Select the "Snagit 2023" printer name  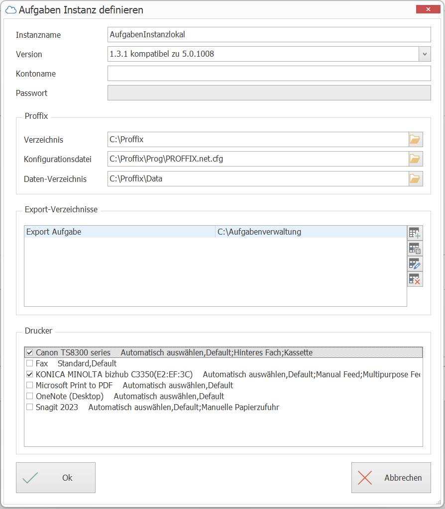click(x=57, y=408)
